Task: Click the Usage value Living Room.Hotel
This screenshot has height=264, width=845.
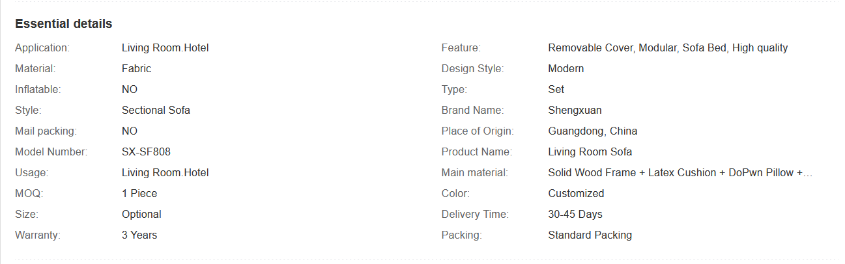Action: click(x=165, y=172)
